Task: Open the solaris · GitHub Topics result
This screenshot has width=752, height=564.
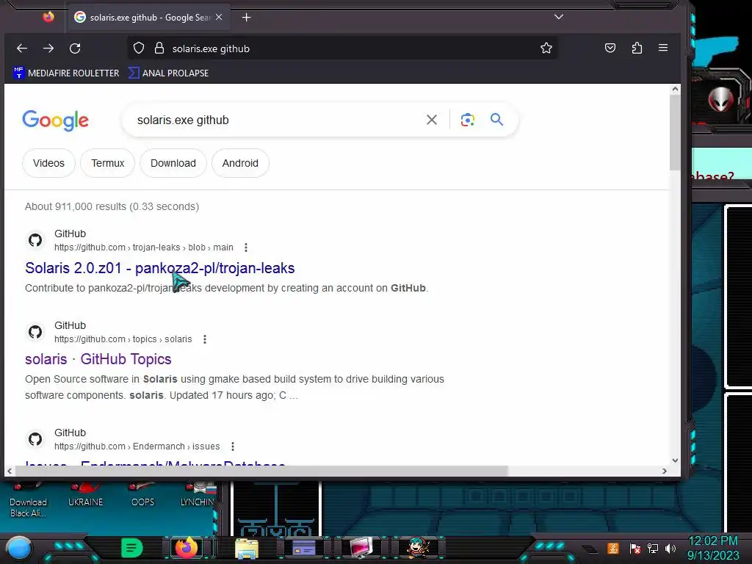Action: (98, 359)
